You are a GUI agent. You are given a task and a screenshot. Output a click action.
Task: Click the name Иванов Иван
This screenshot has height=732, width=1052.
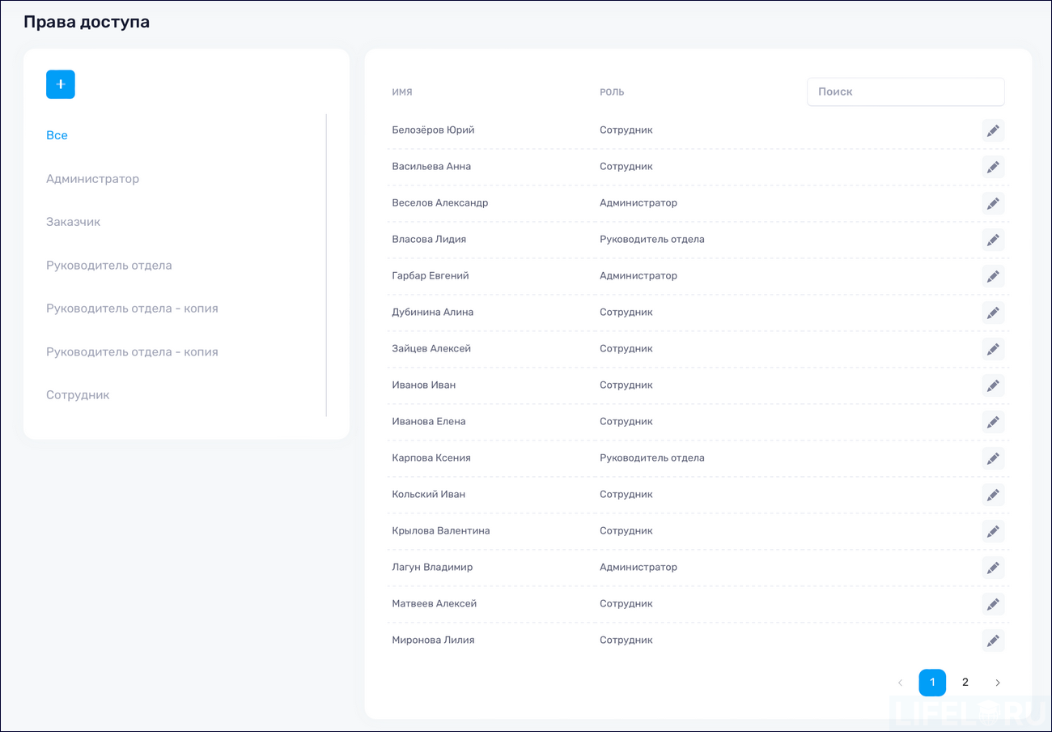click(x=423, y=385)
